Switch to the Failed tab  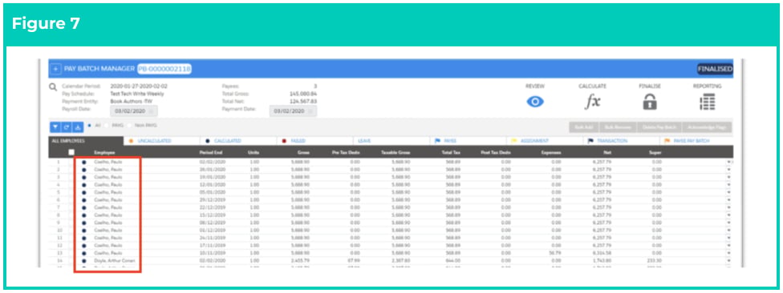tap(314, 141)
